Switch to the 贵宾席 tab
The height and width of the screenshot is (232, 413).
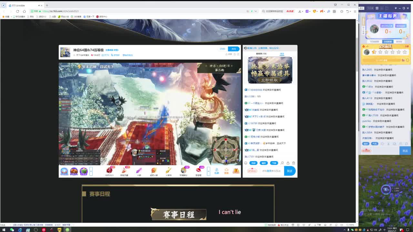coord(261,54)
